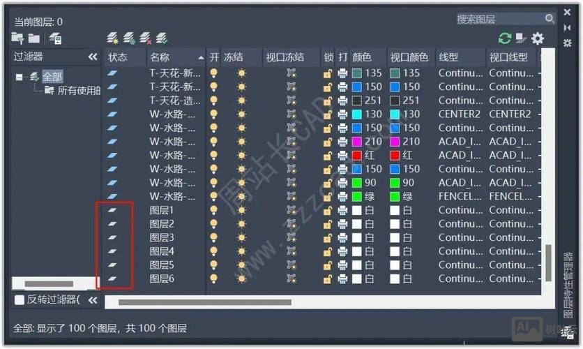Image resolution: width=583 pixels, height=349 pixels.
Task: Enable the 反转过滤器 checkbox
Action: (20, 299)
